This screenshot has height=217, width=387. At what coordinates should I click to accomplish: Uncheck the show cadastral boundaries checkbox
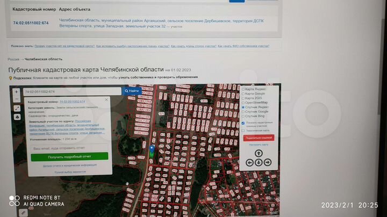pyautogui.click(x=243, y=123)
